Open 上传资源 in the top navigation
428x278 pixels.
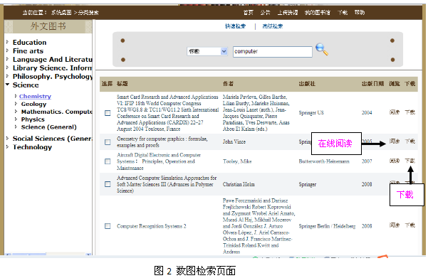(288, 13)
